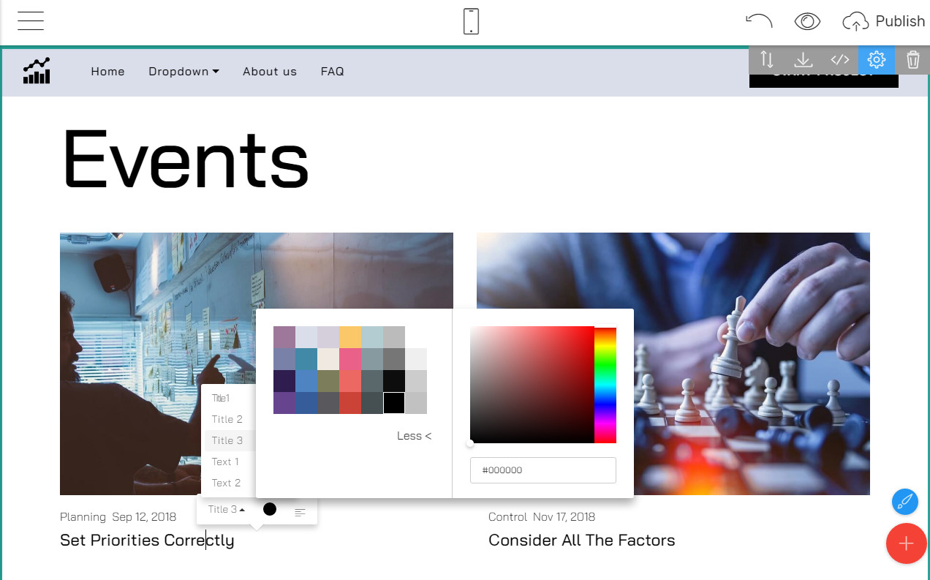Viewport: 930px width, 580px height.
Task: Click the Sep 12, 2018 date
Action: click(144, 517)
